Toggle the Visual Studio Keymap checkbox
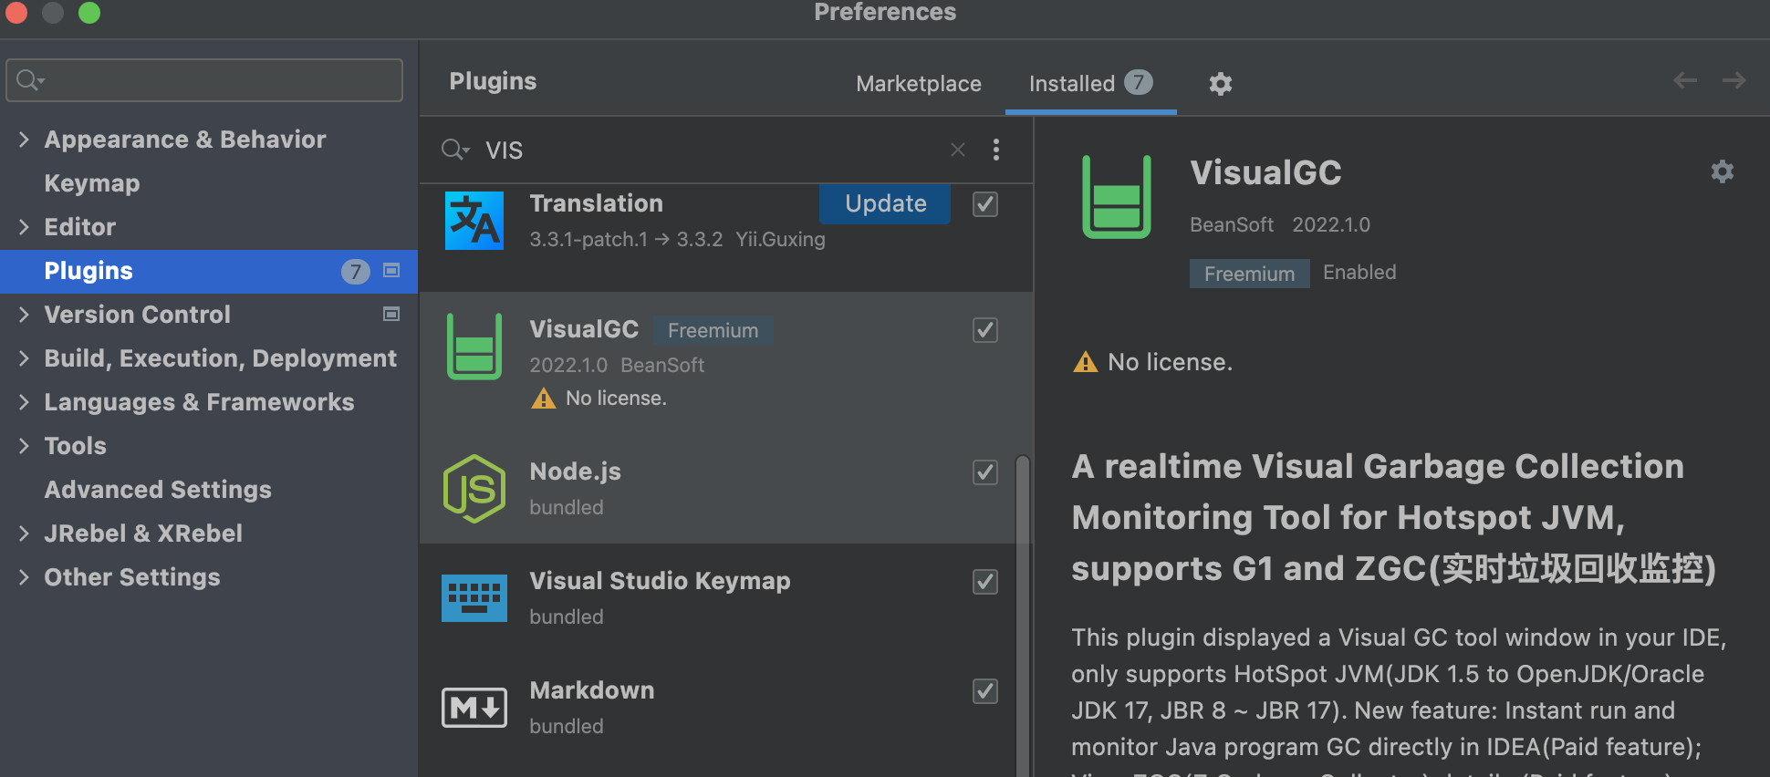The image size is (1770, 777). tap(985, 582)
